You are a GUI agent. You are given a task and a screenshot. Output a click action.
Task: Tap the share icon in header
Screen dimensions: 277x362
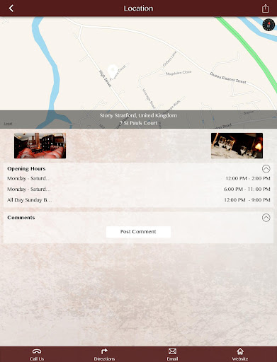(x=265, y=8)
